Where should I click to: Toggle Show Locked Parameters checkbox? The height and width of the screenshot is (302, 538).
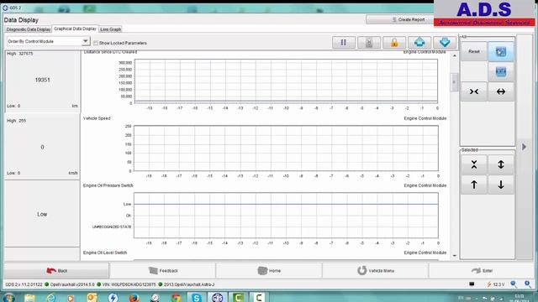coord(96,43)
